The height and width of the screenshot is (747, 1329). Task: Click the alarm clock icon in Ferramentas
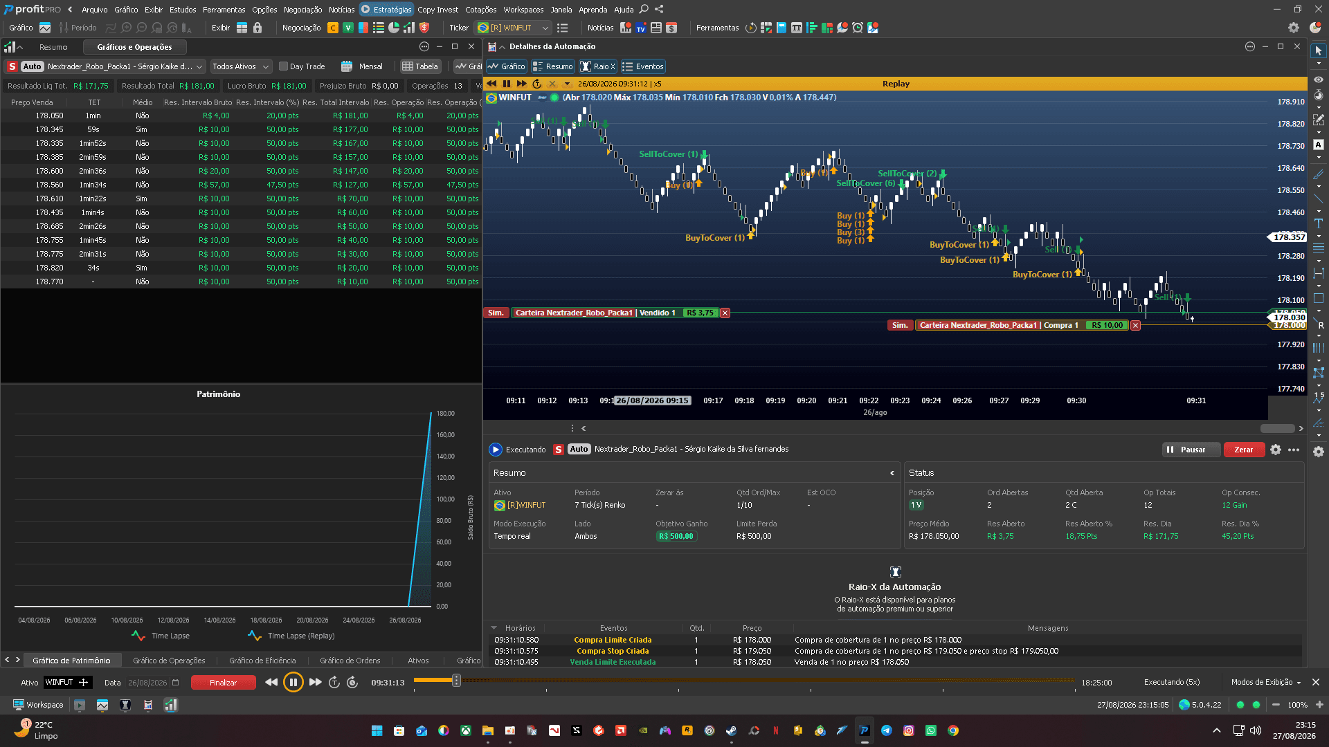pyautogui.click(x=858, y=28)
